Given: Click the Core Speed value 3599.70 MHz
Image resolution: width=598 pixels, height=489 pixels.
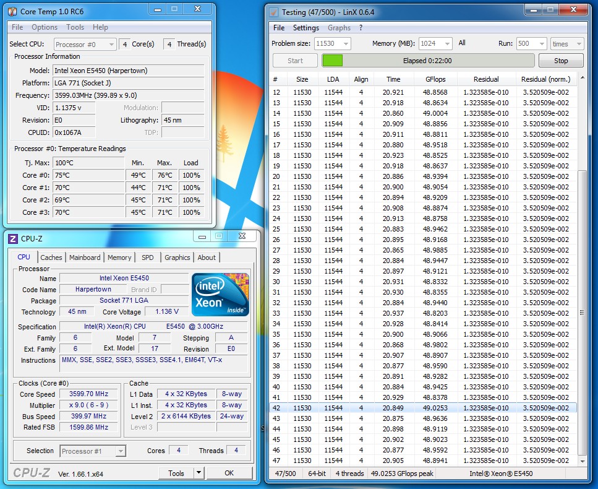Looking at the screenshot, I should (89, 394).
